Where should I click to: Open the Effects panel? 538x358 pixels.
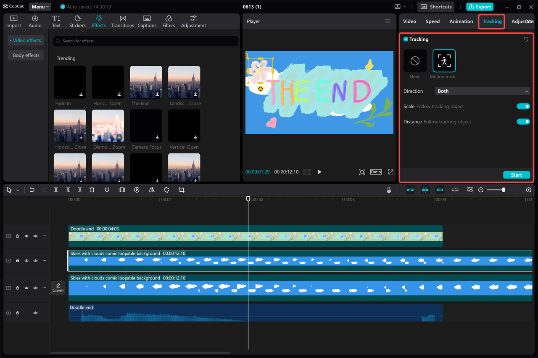[98, 21]
